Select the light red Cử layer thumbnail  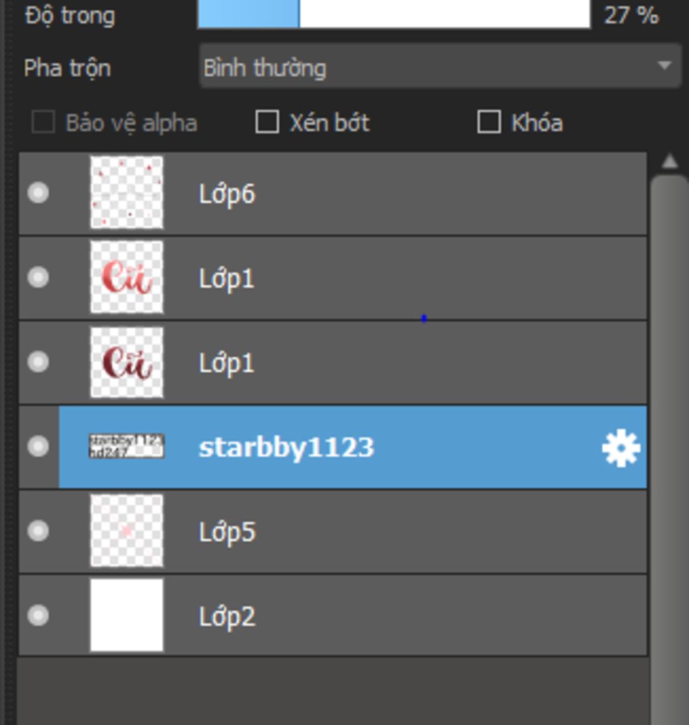[x=126, y=277]
